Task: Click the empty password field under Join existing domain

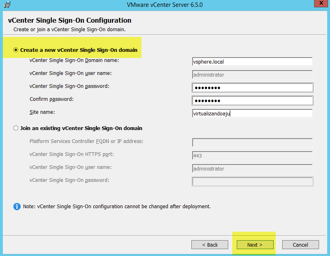Action: point(252,181)
